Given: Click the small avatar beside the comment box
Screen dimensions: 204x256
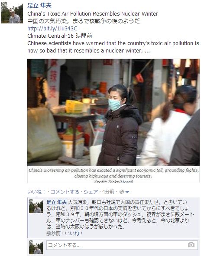Looking at the screenshot, I should coord(36,247).
